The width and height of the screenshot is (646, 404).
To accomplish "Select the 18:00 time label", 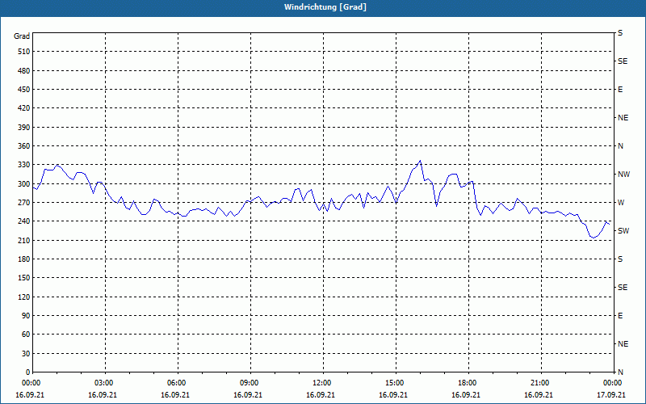I will pos(468,383).
